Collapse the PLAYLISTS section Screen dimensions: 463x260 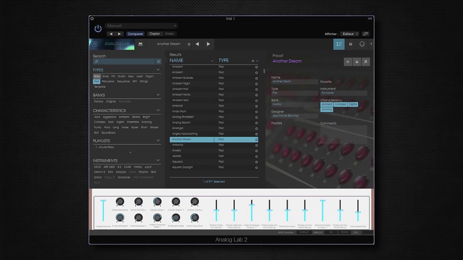(158, 141)
